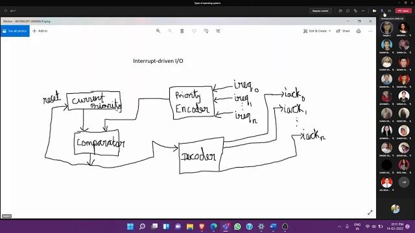
Task: Open Brave browser from the taskbar
Action: (202, 227)
